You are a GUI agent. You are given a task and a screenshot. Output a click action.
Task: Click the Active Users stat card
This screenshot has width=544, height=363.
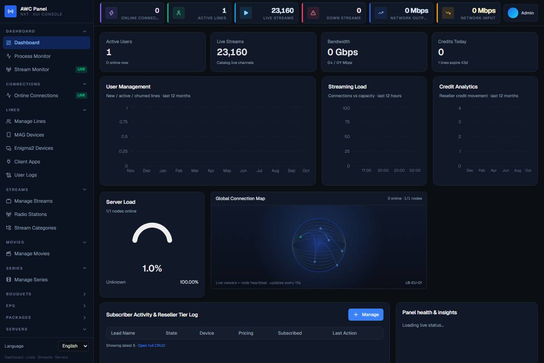[153, 52]
